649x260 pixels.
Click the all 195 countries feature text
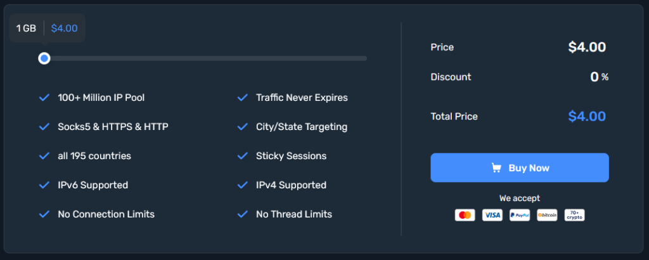point(94,156)
